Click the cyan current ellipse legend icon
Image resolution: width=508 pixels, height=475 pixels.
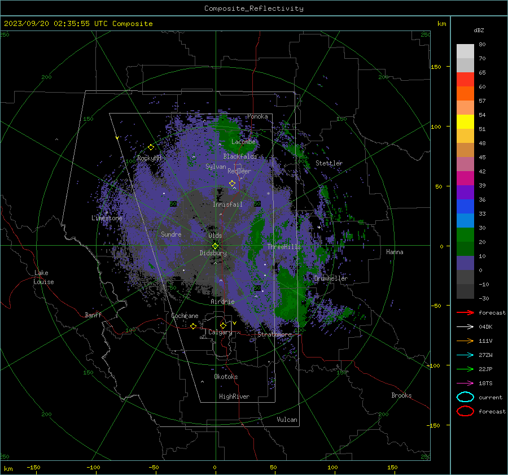tap(465, 397)
